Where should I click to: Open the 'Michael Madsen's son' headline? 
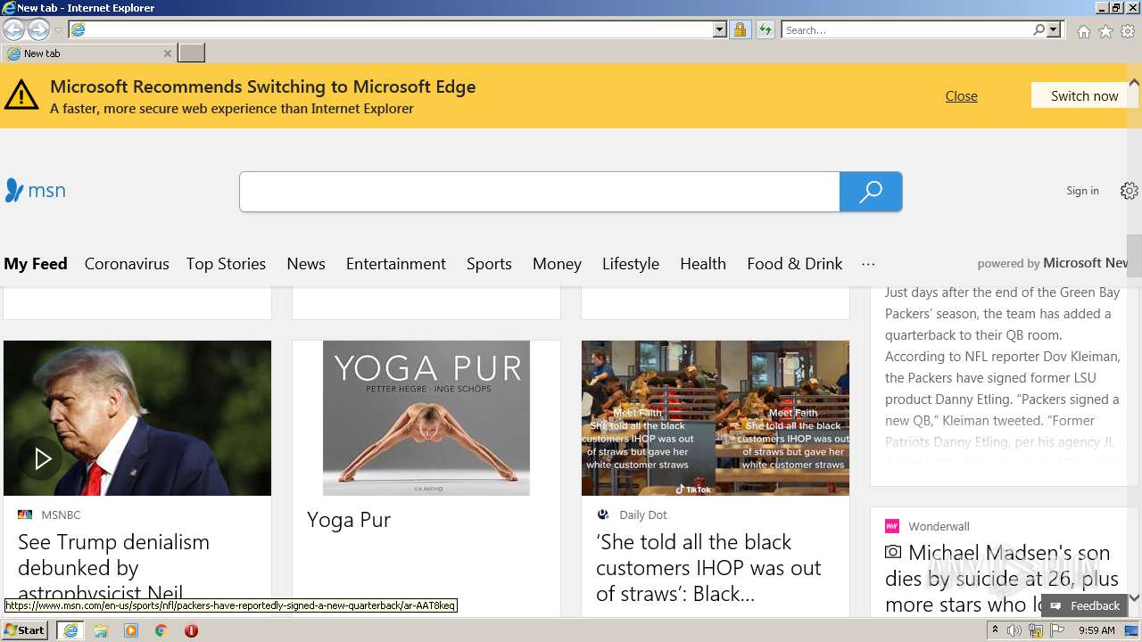pyautogui.click(x=1003, y=579)
